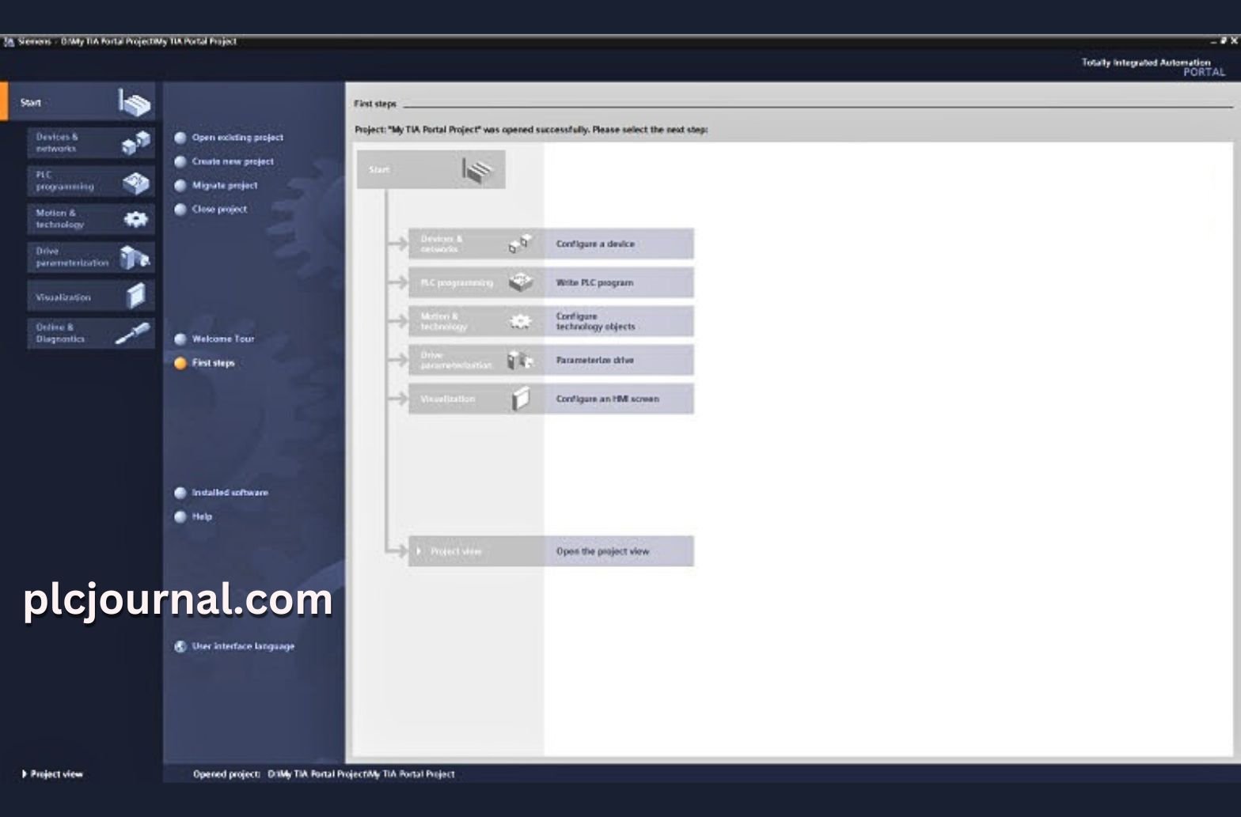Select the Devices & networks portal
The image size is (1241, 817).
(x=91, y=143)
